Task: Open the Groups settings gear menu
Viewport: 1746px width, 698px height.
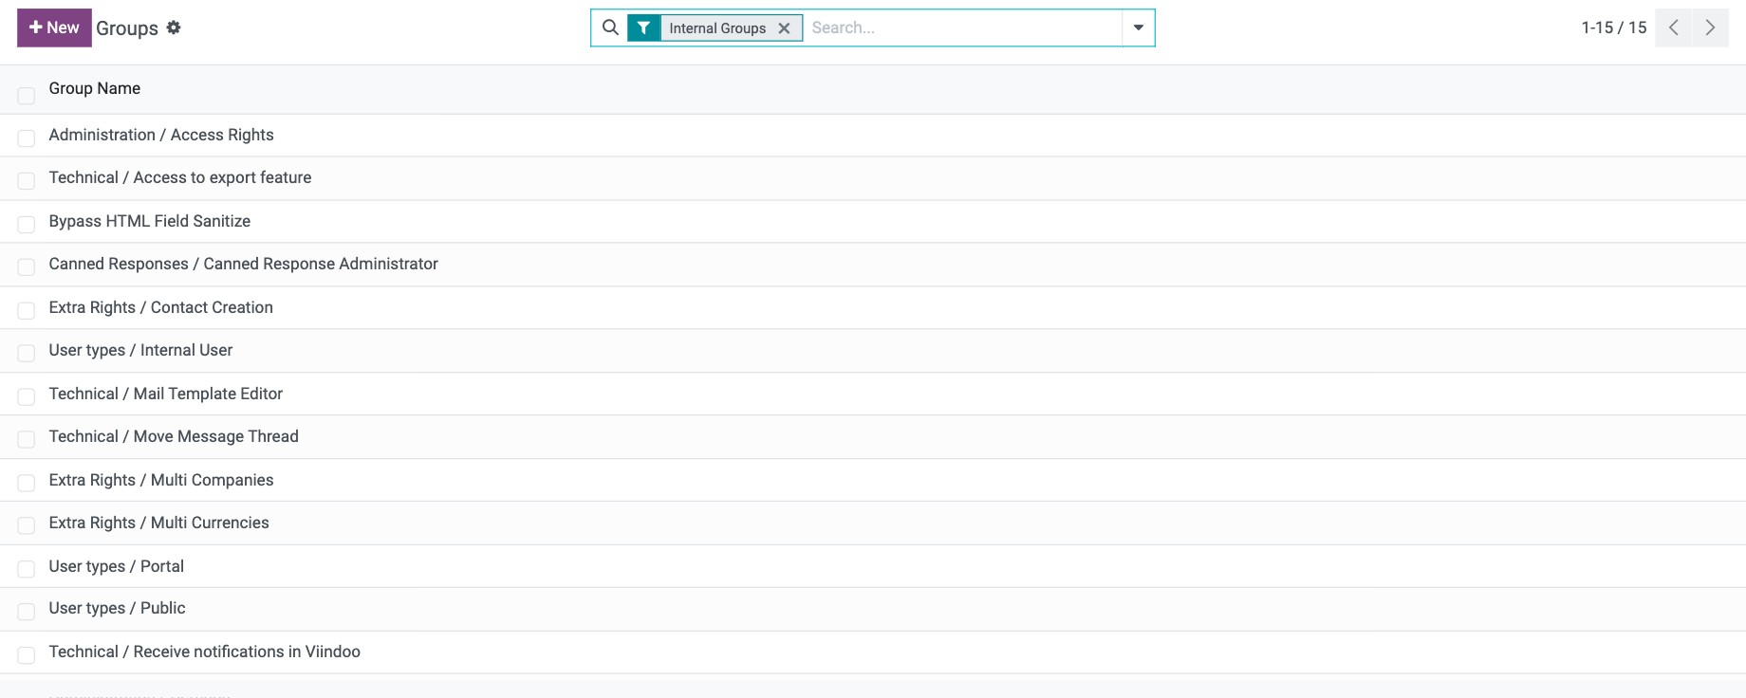Action: click(174, 28)
